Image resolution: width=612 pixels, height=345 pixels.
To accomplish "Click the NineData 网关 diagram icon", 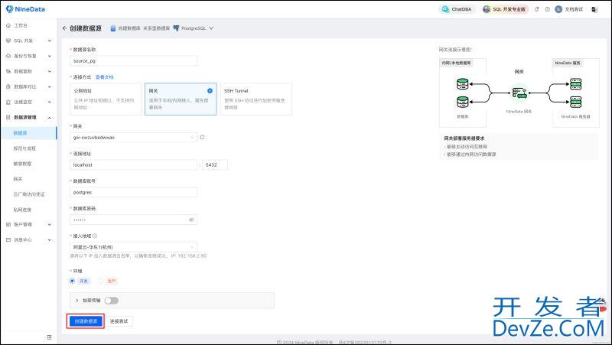I will click(x=519, y=93).
